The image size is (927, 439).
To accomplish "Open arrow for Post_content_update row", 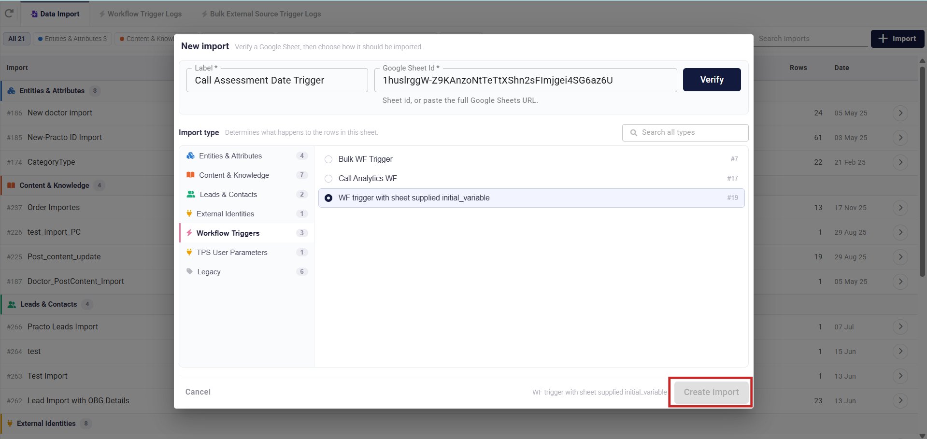I will 900,257.
